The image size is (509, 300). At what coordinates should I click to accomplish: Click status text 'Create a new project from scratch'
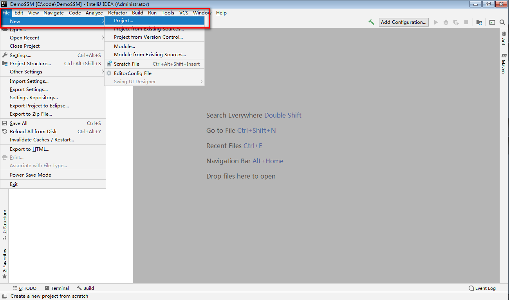pos(49,296)
